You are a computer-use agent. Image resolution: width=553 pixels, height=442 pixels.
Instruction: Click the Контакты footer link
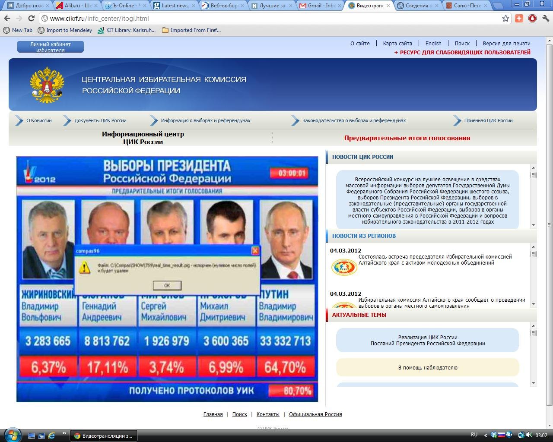tap(268, 414)
